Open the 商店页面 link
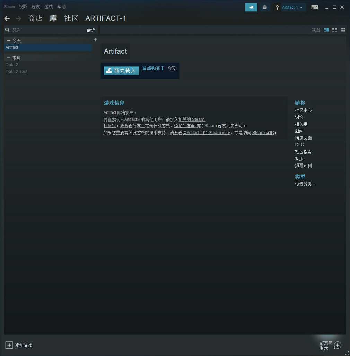This screenshot has height=356, width=350. [x=303, y=138]
